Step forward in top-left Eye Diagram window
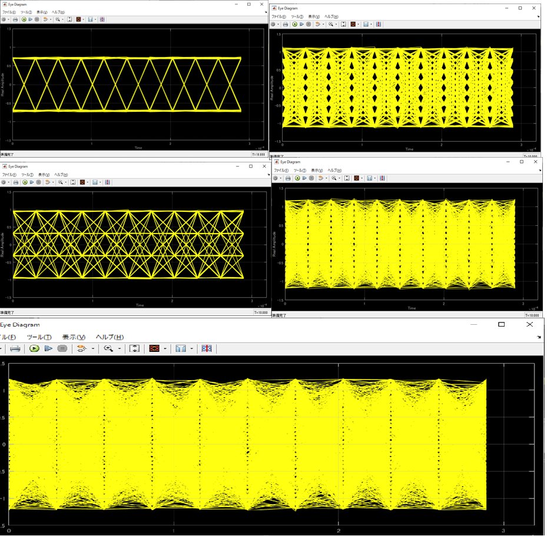The width and height of the screenshot is (547, 536). 31,19
